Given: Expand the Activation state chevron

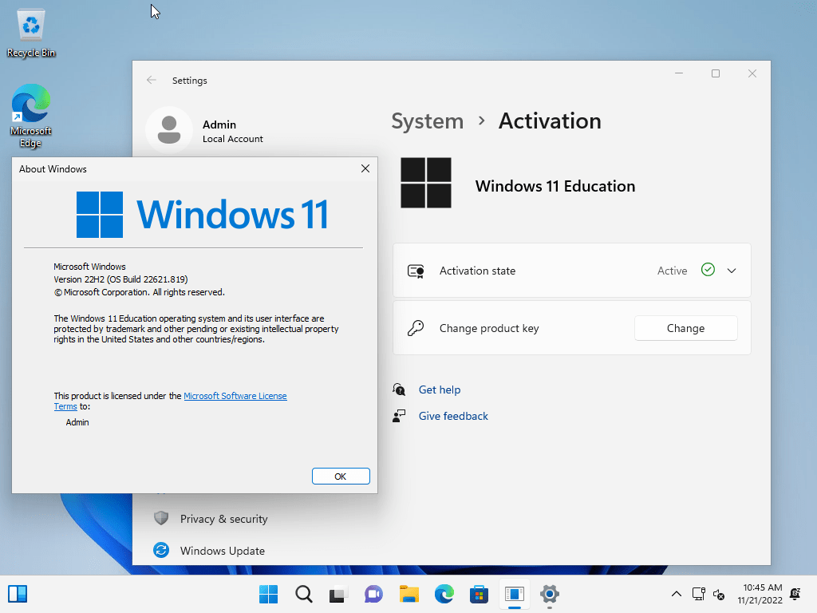Looking at the screenshot, I should click(x=732, y=271).
